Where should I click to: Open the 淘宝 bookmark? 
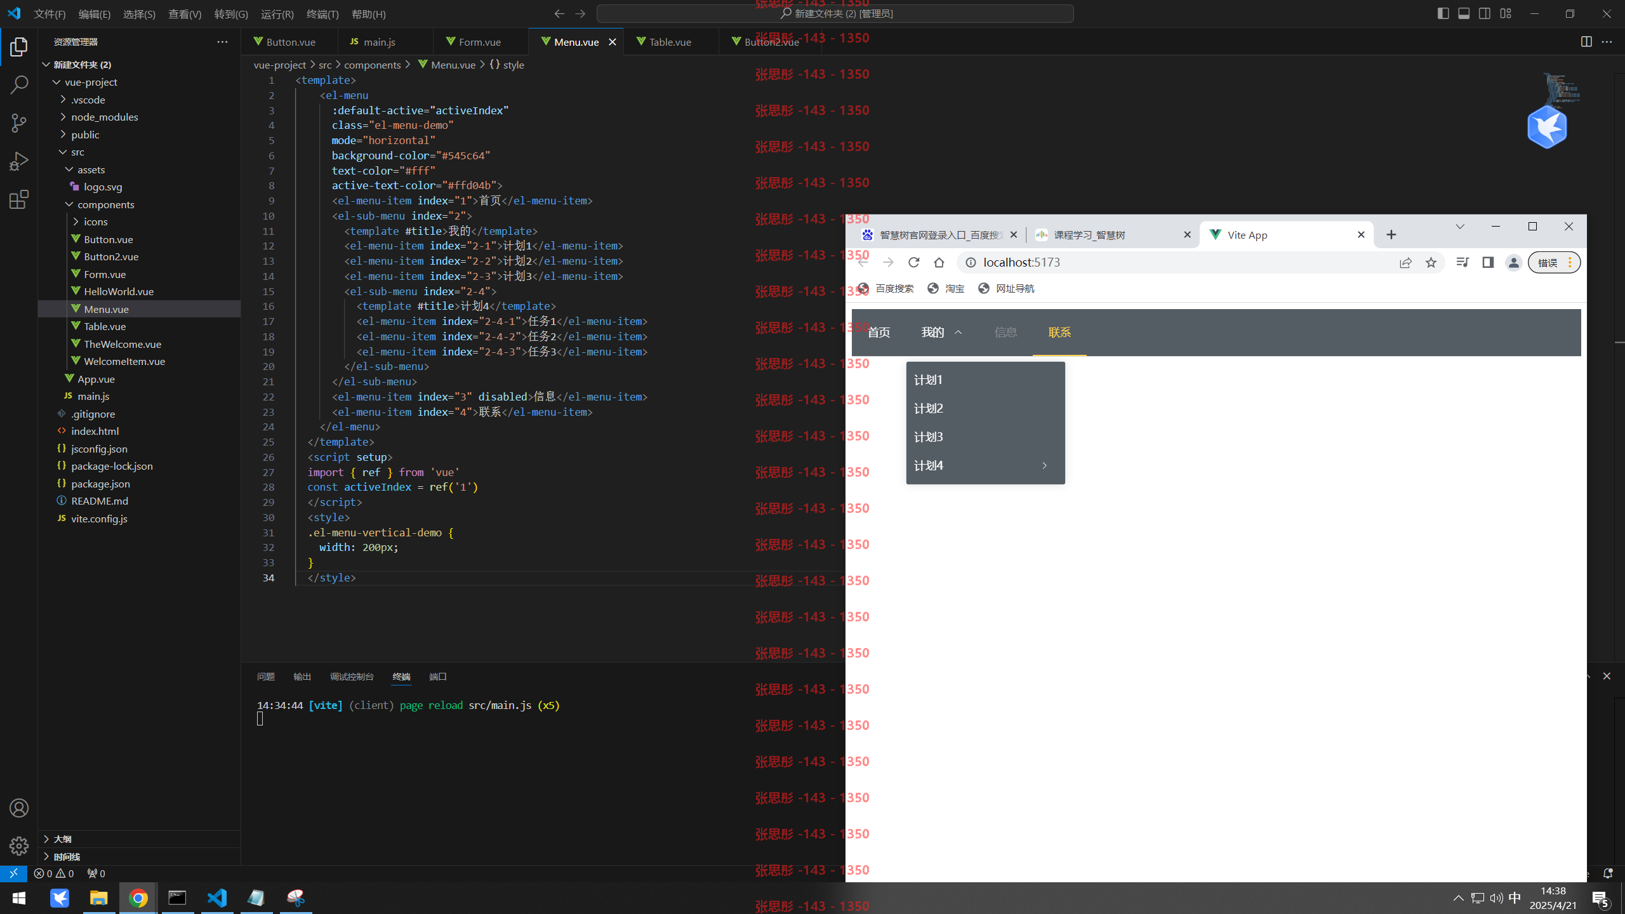946,289
